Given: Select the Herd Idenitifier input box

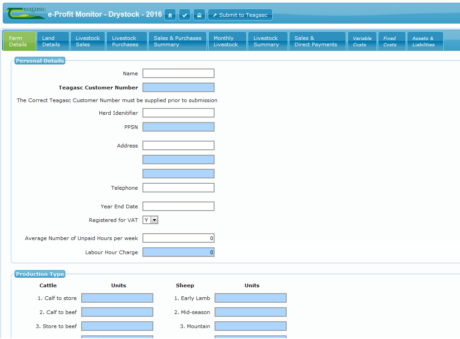Looking at the screenshot, I should pyautogui.click(x=178, y=113).
